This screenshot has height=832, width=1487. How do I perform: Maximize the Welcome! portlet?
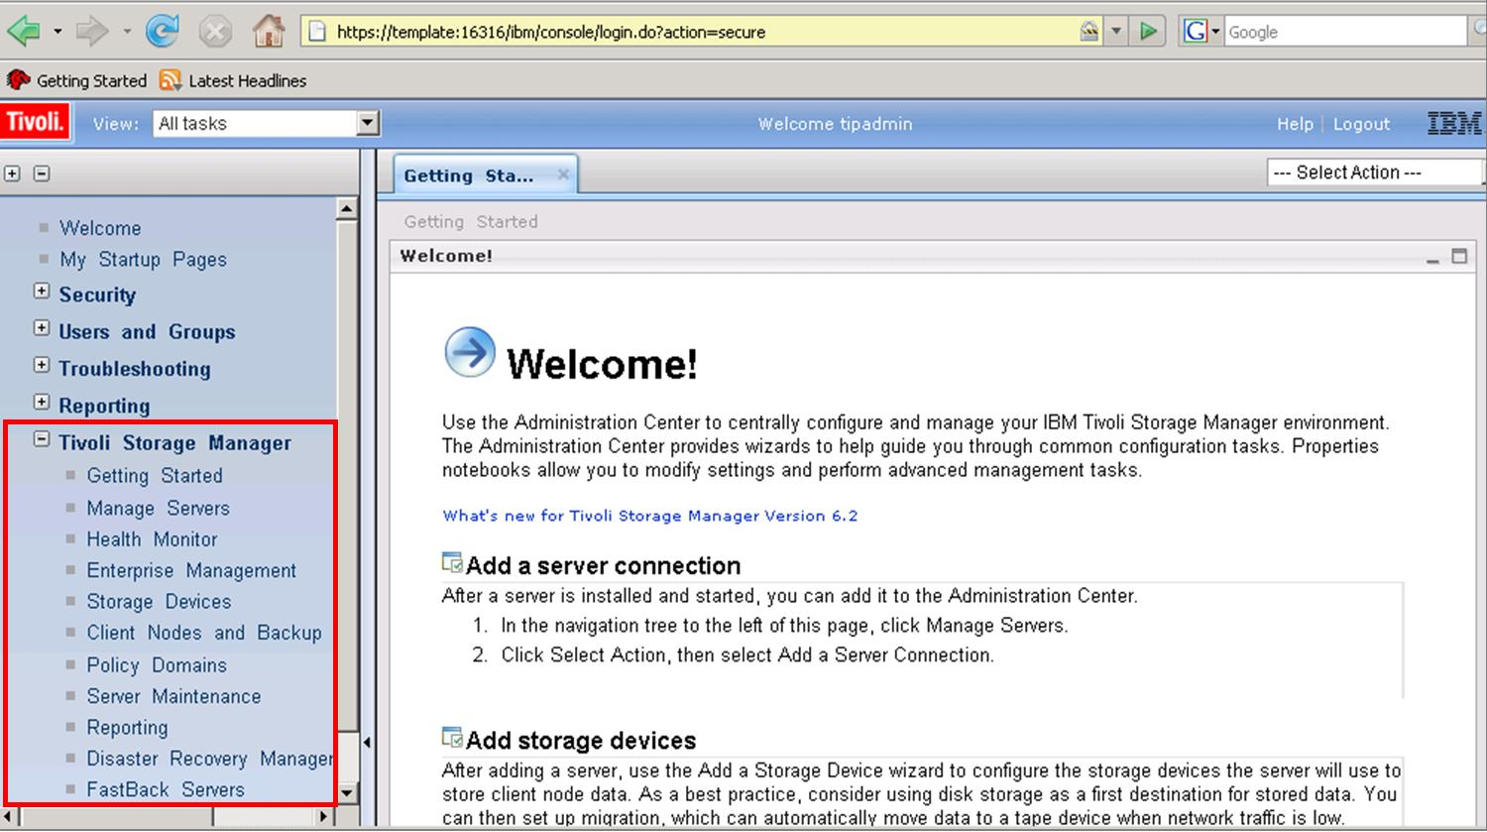click(x=1459, y=256)
